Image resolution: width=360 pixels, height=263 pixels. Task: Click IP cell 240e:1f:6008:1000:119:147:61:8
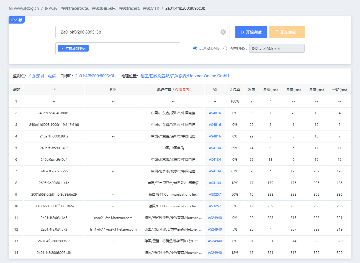tap(54, 125)
